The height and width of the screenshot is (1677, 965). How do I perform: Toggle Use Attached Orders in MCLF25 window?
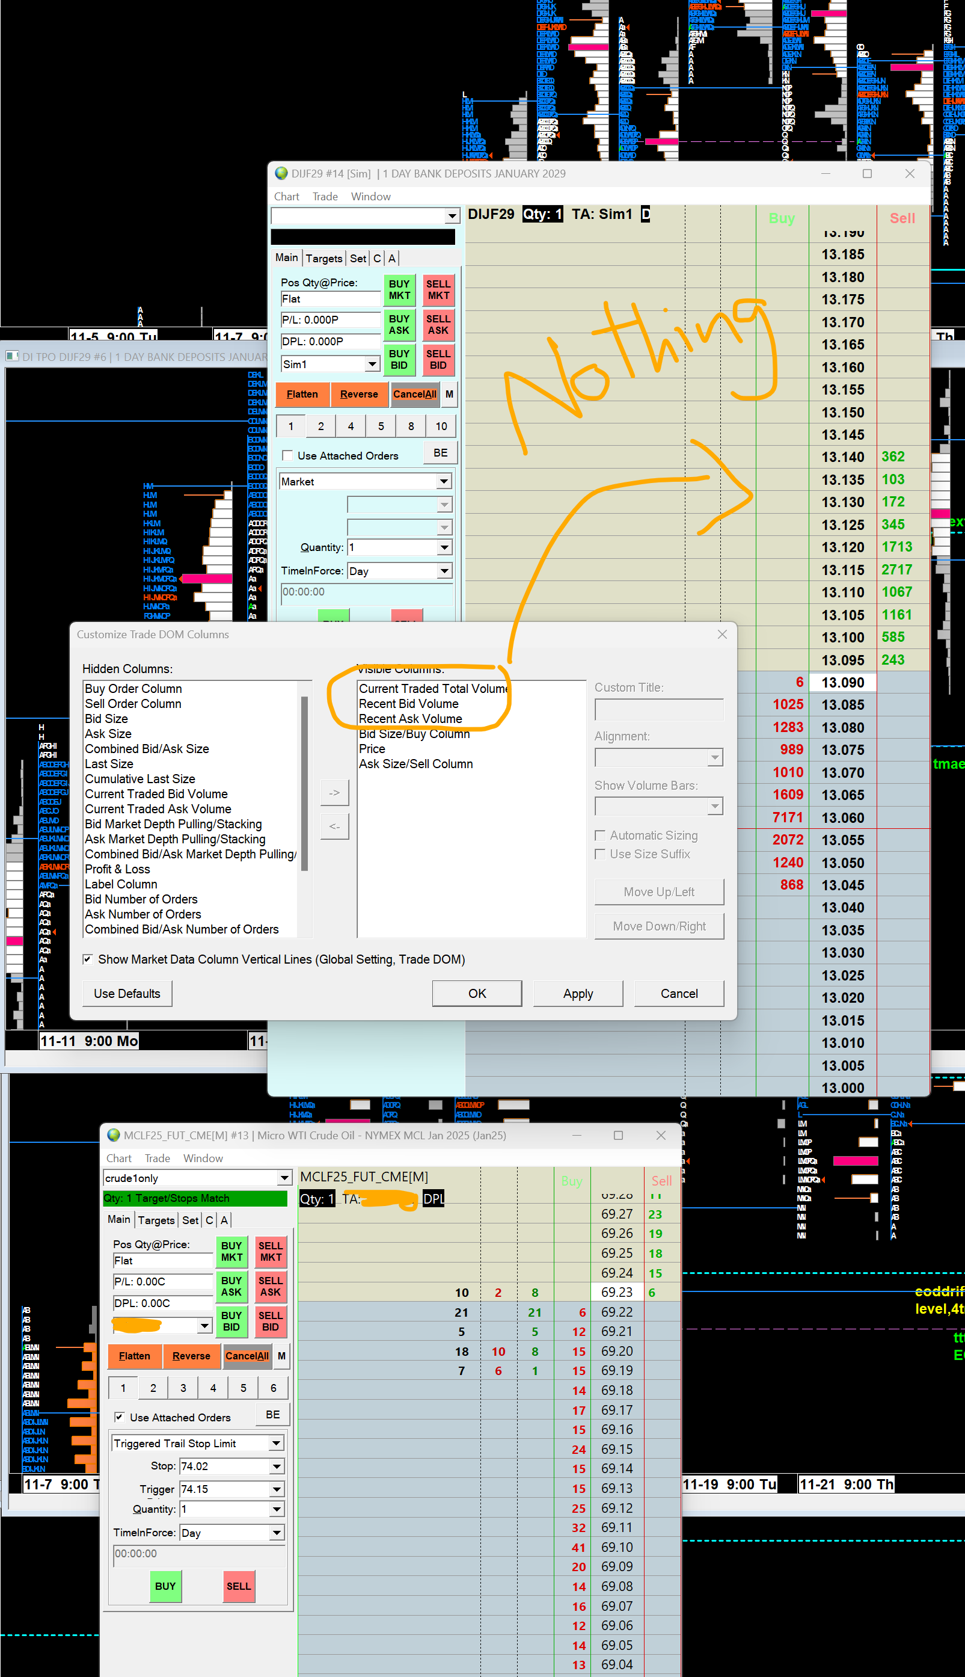(120, 1417)
